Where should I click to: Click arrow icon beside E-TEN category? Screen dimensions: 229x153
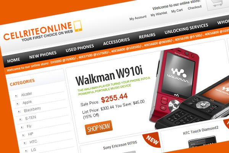tap(21, 120)
